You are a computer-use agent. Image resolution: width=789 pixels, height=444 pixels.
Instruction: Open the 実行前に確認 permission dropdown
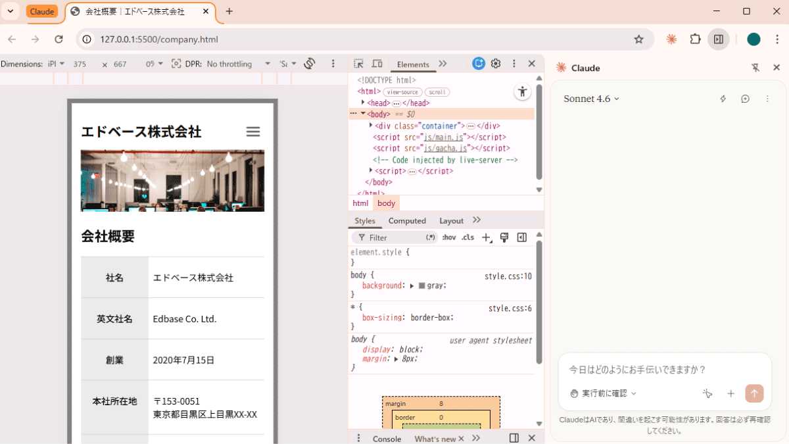603,393
